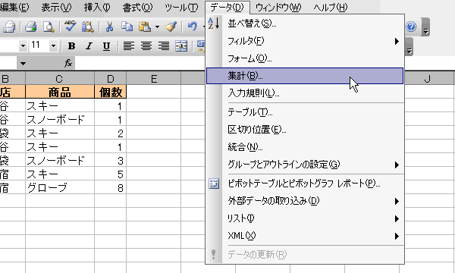Toggle Bold formatting
This screenshot has height=273, width=455.
(71, 45)
